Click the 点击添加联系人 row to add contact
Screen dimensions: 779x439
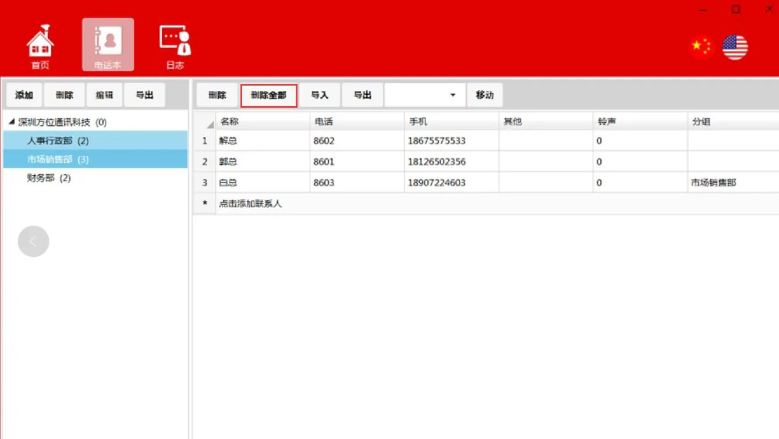tap(252, 203)
